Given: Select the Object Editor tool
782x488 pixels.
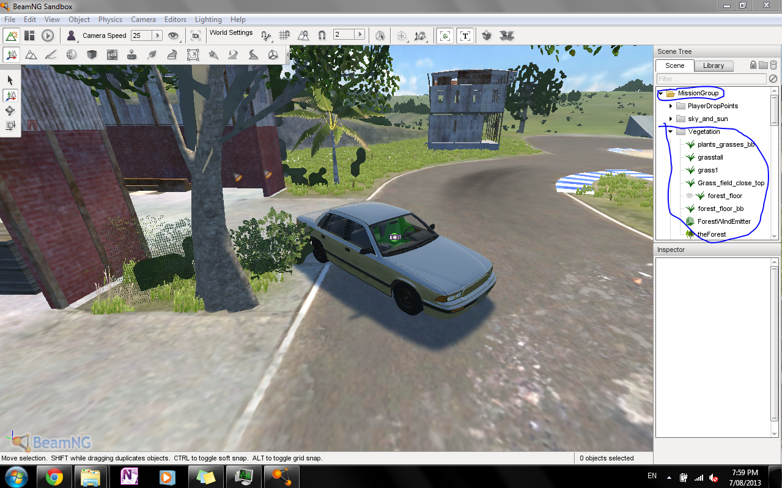Looking at the screenshot, I should [11, 55].
